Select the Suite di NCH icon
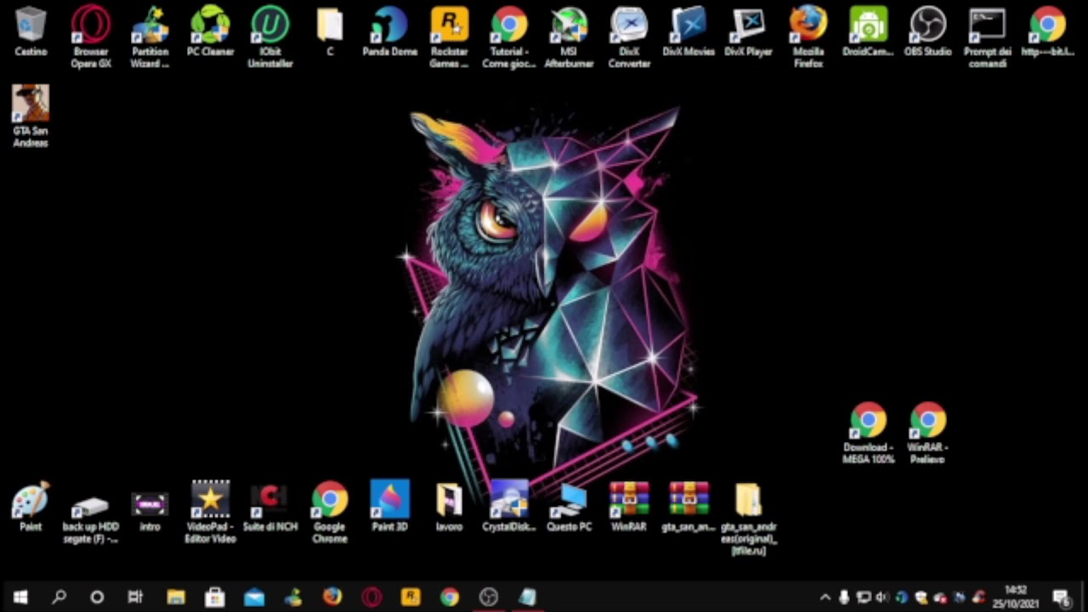 click(270, 507)
